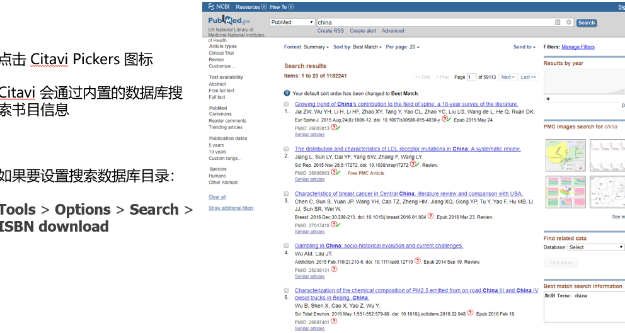The width and height of the screenshot is (625, 333).
Task: Click the search-box keyboard icon next to the clear button
Action: pyautogui.click(x=558, y=22)
